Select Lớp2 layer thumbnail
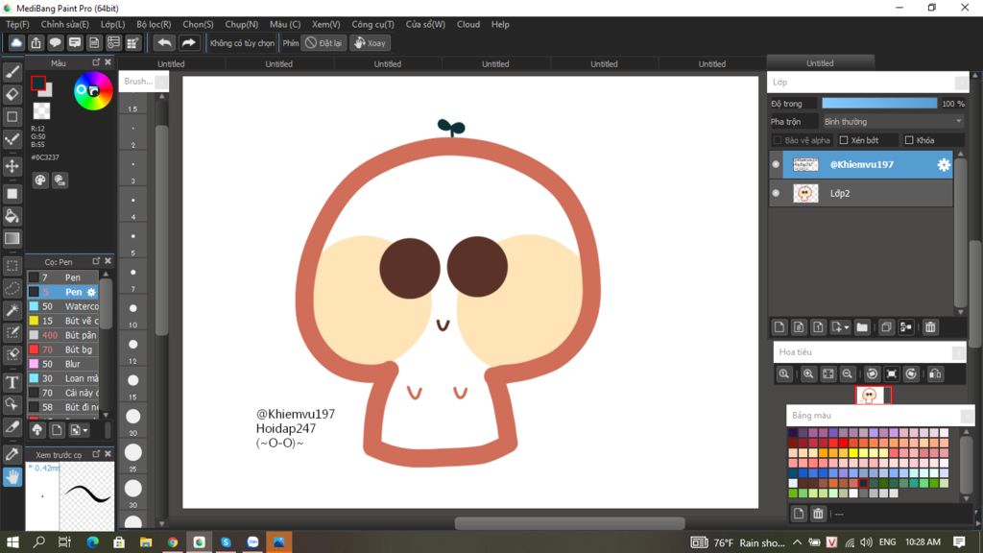Viewport: 983px width, 553px height. pos(805,193)
